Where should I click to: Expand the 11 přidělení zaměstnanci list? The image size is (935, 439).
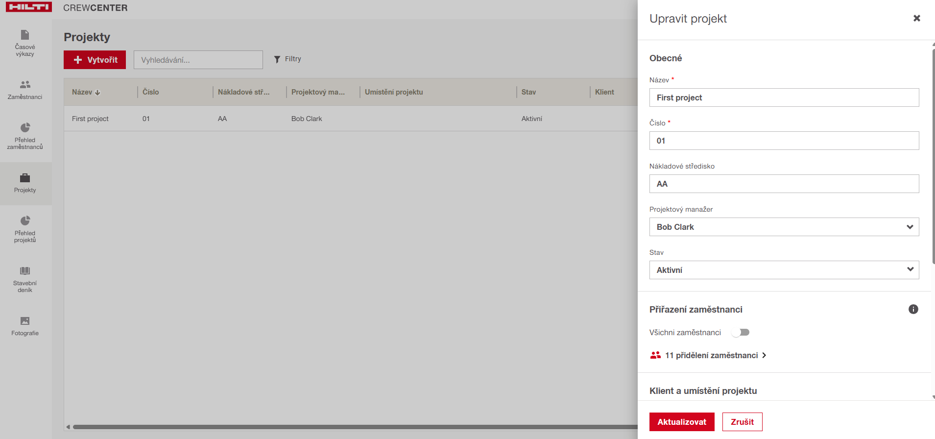point(711,356)
